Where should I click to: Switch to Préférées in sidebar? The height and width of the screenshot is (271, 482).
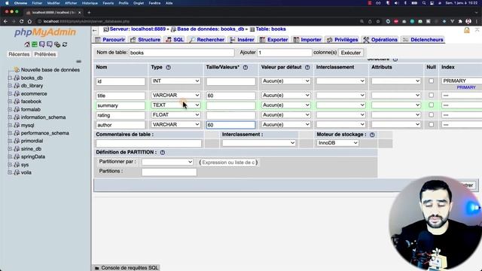coord(45,54)
